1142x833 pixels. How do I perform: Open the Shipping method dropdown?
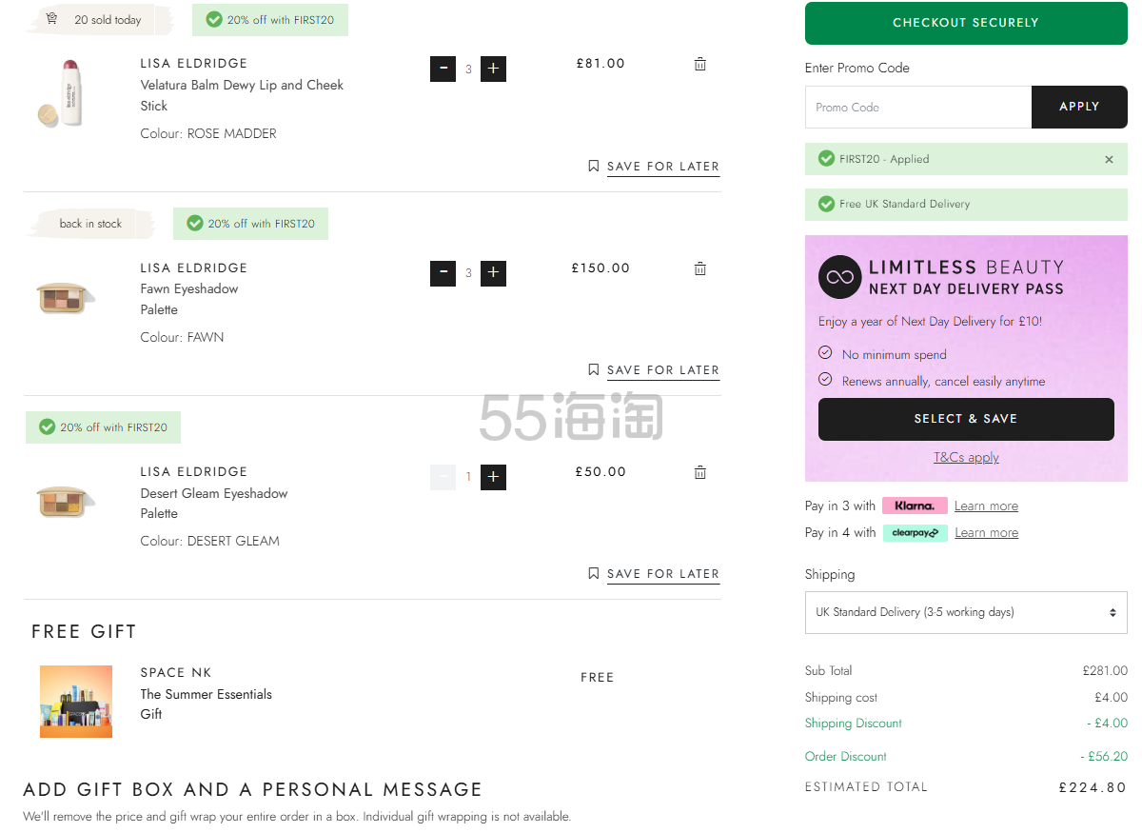(966, 612)
